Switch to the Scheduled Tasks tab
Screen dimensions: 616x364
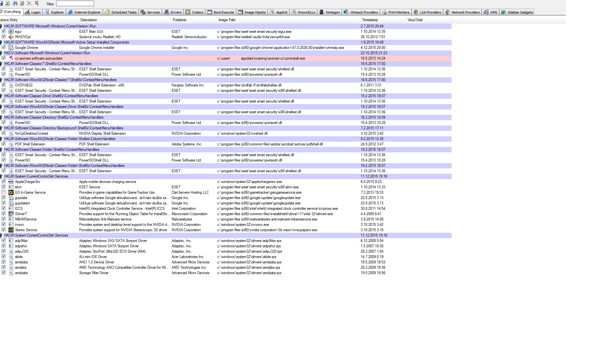tap(121, 12)
